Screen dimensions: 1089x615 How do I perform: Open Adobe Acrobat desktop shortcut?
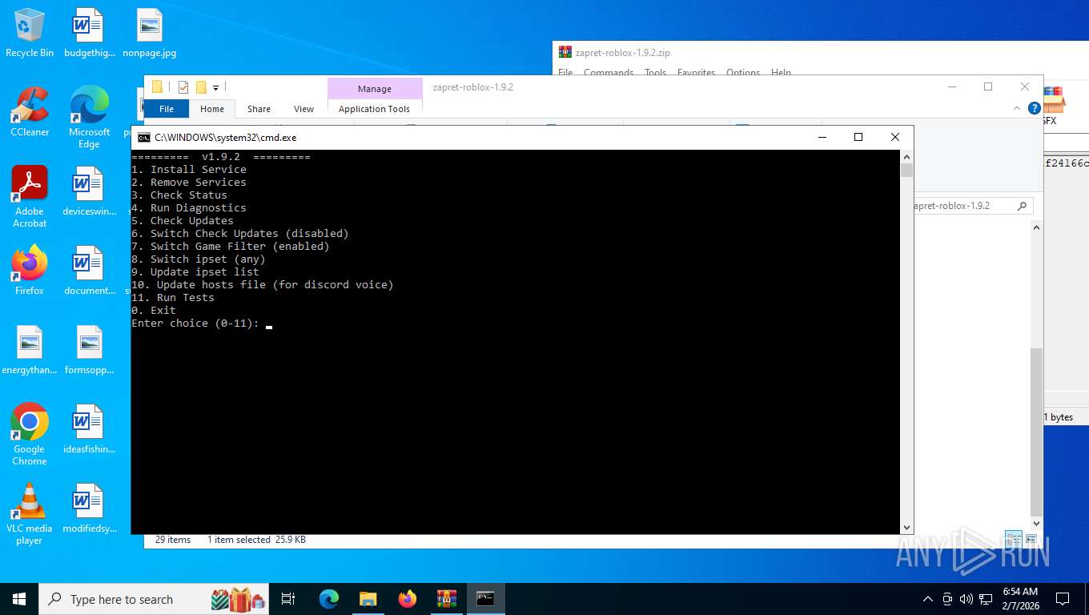pos(30,197)
